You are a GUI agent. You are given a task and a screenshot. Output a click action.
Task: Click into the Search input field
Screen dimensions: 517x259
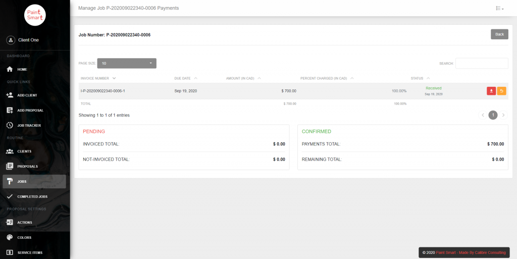[482, 63]
